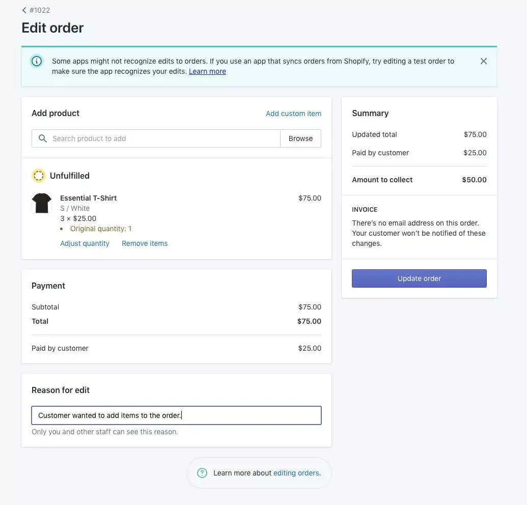Screen dimensions: 527x505
Task: Click Add custom item
Action: click(293, 114)
